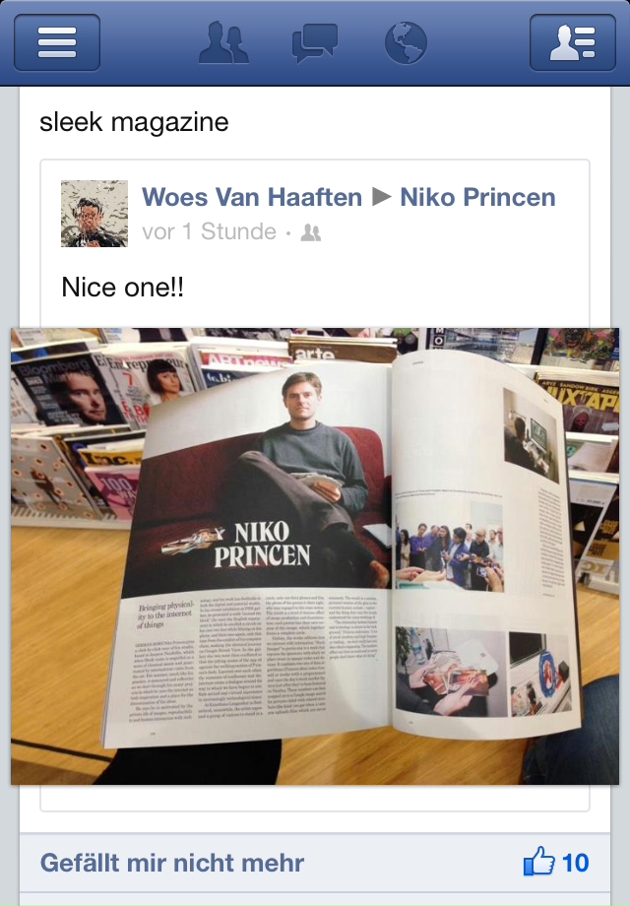
Task: Open the messages chat bubbles icon
Action: tap(315, 42)
